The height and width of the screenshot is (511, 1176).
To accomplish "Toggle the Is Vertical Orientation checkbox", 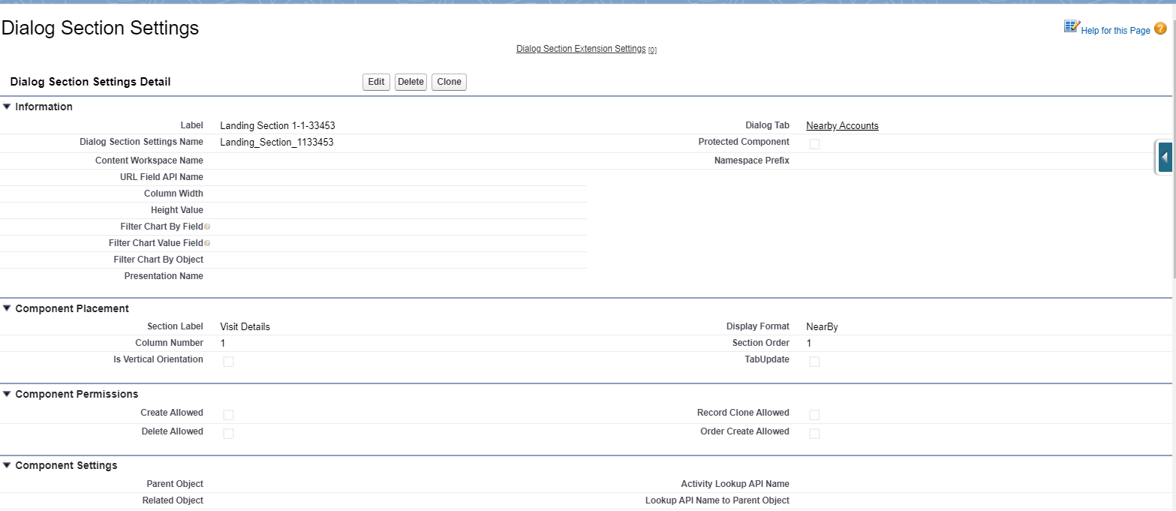I will 228,362.
